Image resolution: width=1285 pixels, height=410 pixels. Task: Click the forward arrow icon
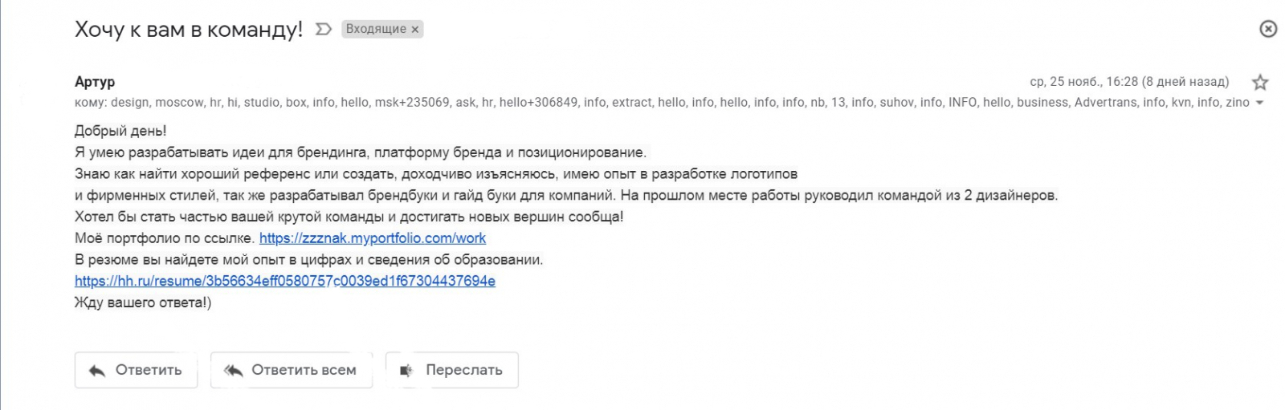406,371
